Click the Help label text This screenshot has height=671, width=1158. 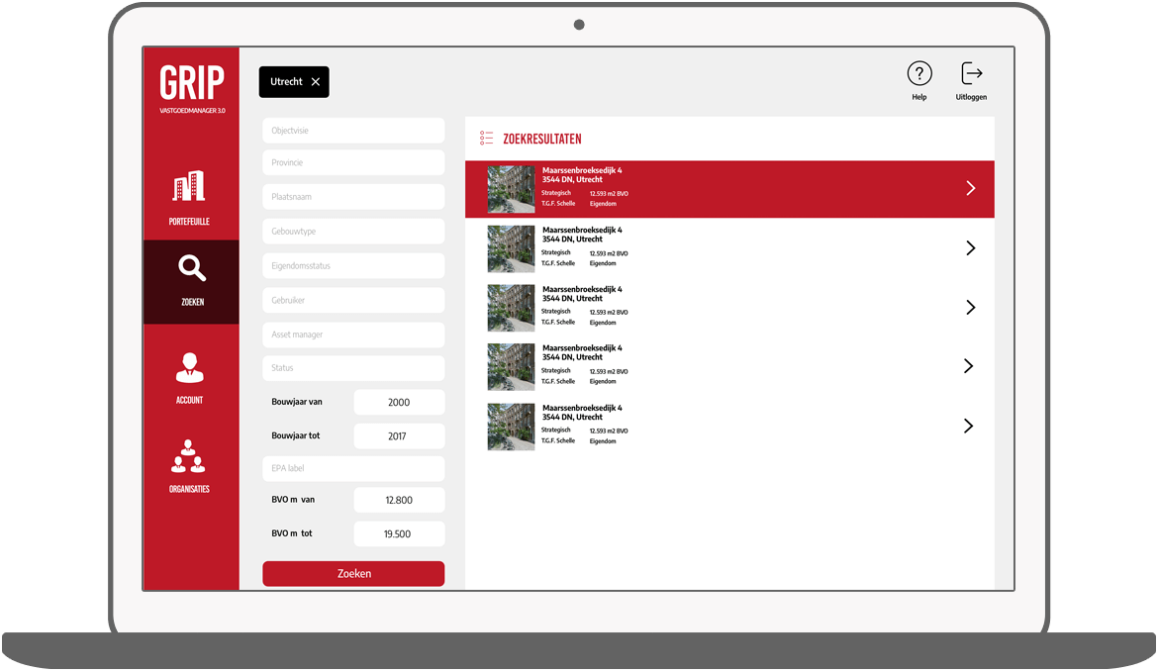point(919,97)
